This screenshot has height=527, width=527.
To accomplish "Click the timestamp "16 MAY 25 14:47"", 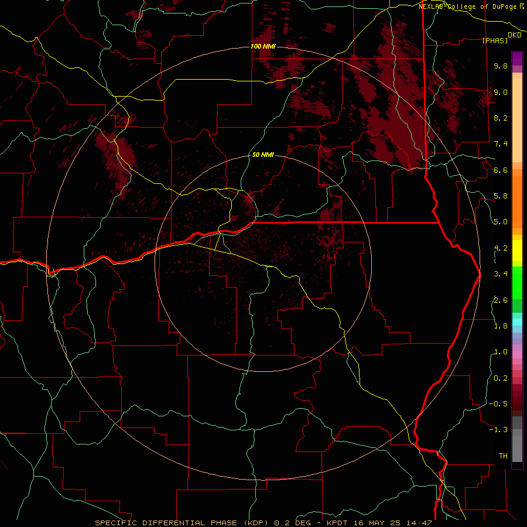I will tap(392, 523).
